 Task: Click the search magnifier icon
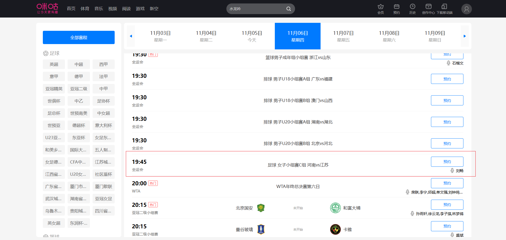point(288,9)
